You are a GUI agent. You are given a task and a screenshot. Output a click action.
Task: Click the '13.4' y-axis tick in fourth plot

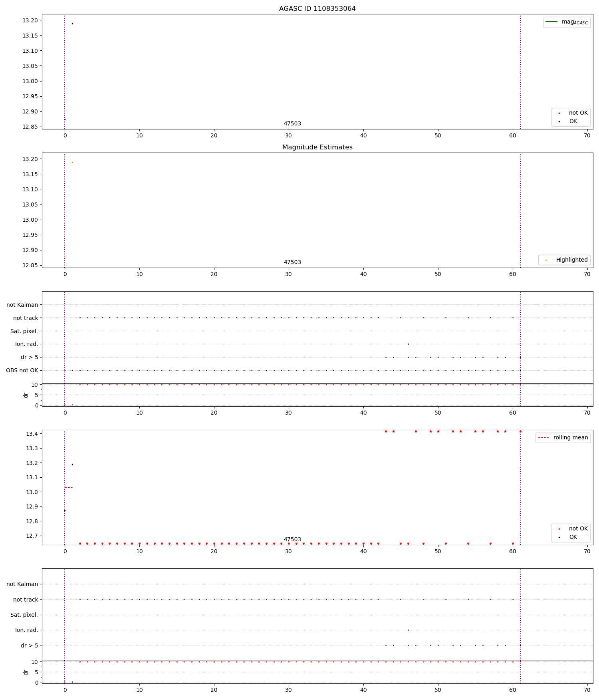click(x=32, y=434)
